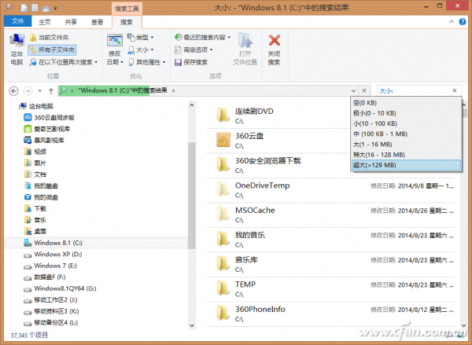Switch to the 共享 ribbon tab
Image resolution: width=472 pixels, height=345 pixels.
(x=71, y=22)
